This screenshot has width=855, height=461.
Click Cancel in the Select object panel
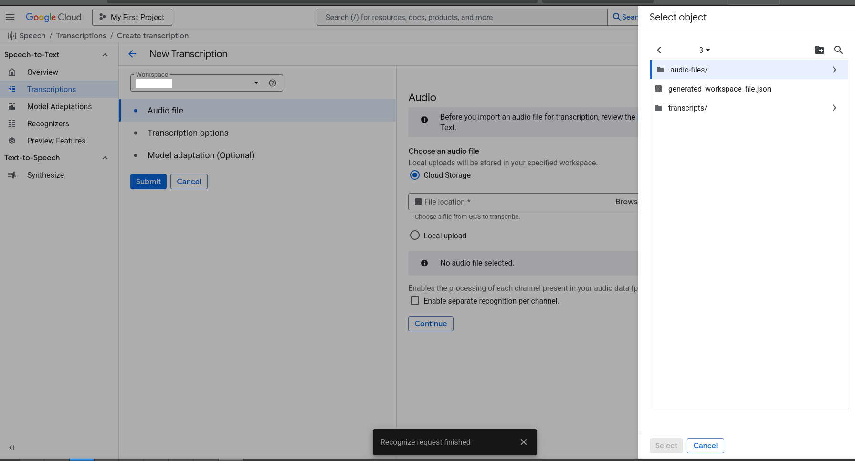click(x=705, y=446)
